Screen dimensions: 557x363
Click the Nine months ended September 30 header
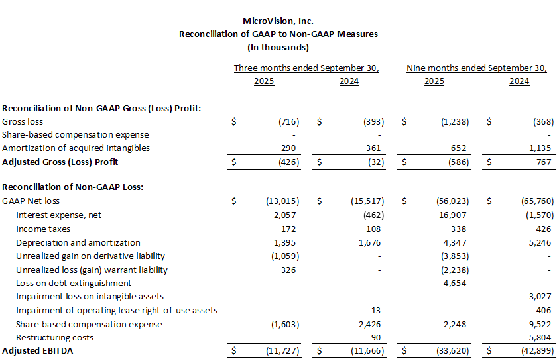point(477,68)
